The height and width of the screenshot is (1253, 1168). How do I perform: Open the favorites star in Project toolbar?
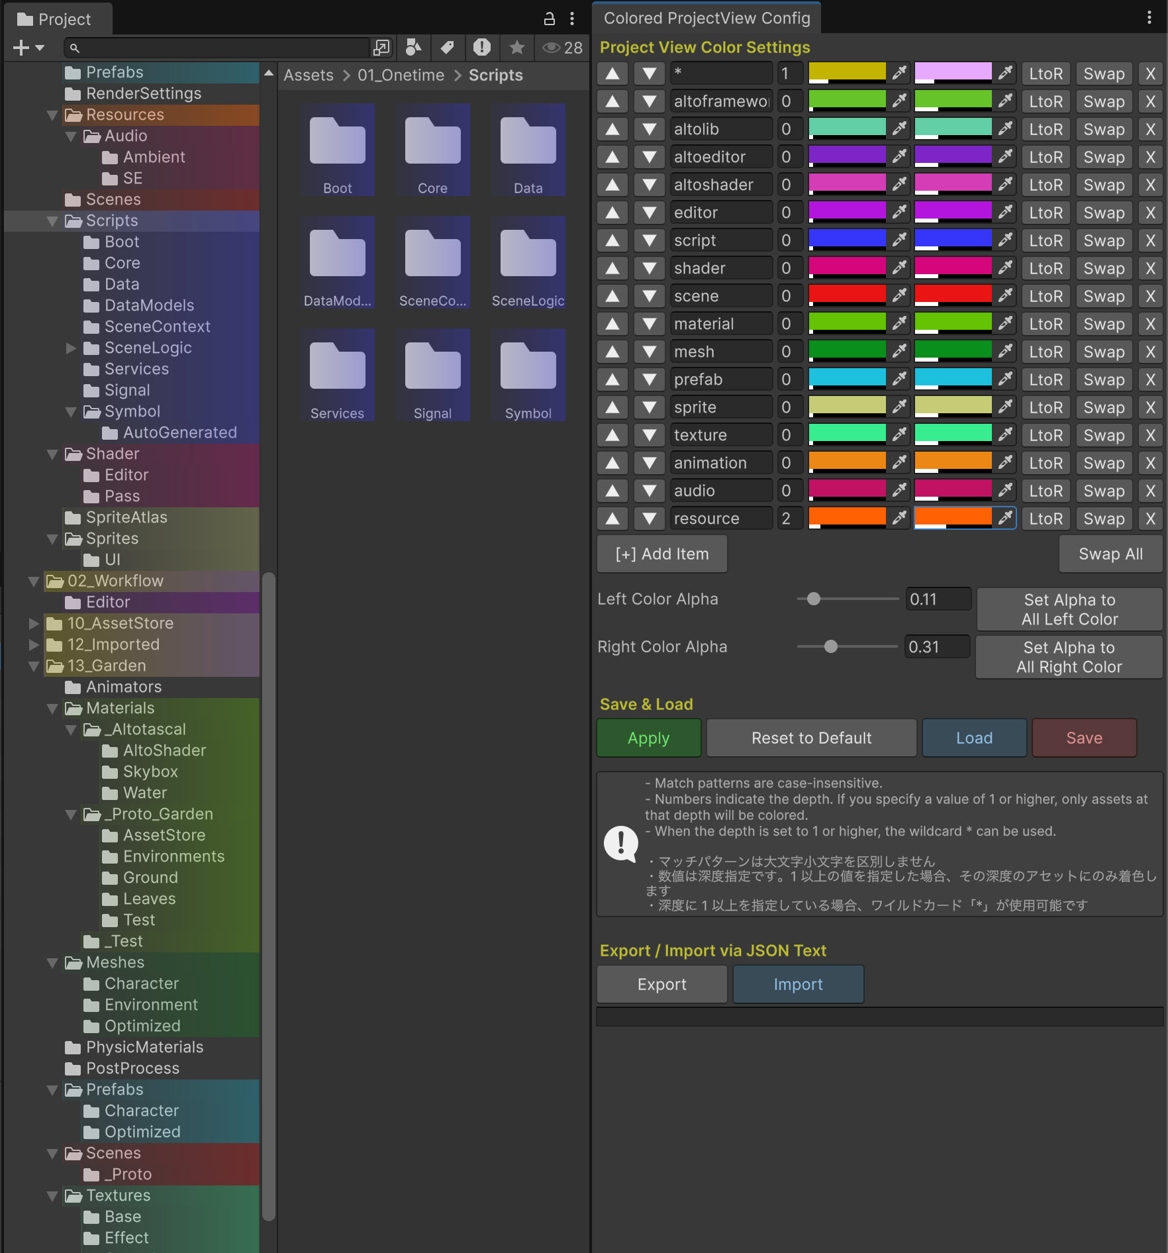[x=516, y=47]
